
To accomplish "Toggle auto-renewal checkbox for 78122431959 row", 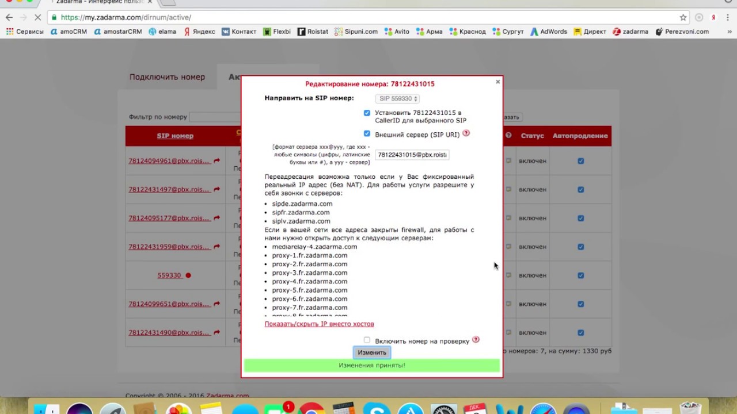I will pyautogui.click(x=580, y=247).
